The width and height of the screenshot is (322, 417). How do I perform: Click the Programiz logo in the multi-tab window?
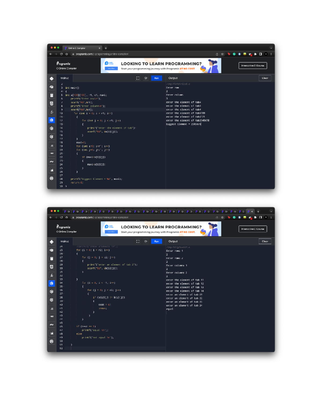[63, 227]
